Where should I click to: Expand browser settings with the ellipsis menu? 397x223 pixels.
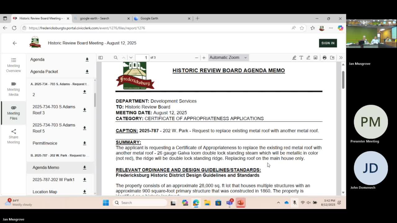click(331, 28)
